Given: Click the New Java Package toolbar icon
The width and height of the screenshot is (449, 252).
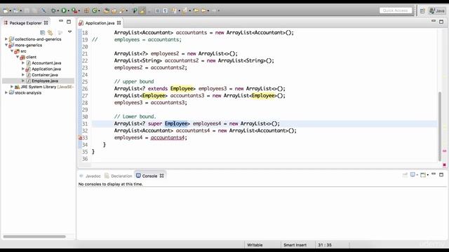Looking at the screenshot, I should 86,10.
